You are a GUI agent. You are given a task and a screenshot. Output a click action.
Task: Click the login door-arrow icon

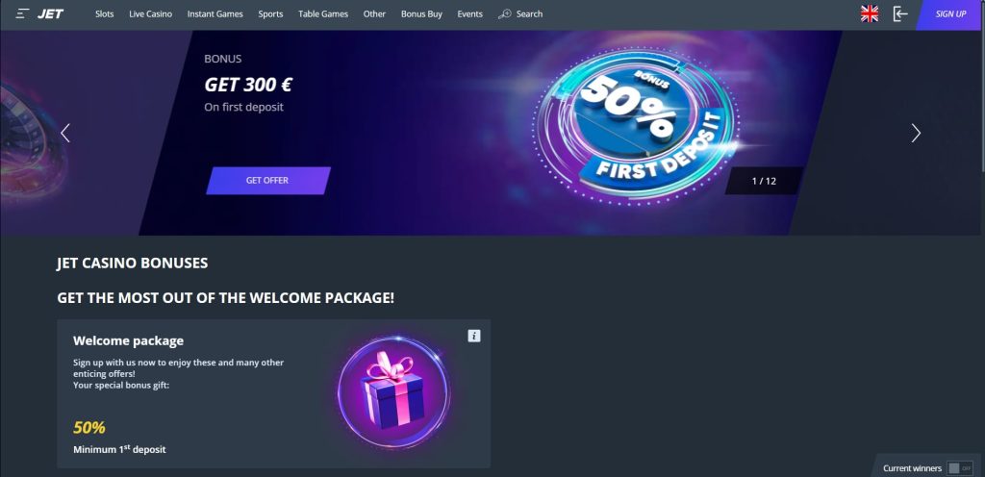(900, 13)
